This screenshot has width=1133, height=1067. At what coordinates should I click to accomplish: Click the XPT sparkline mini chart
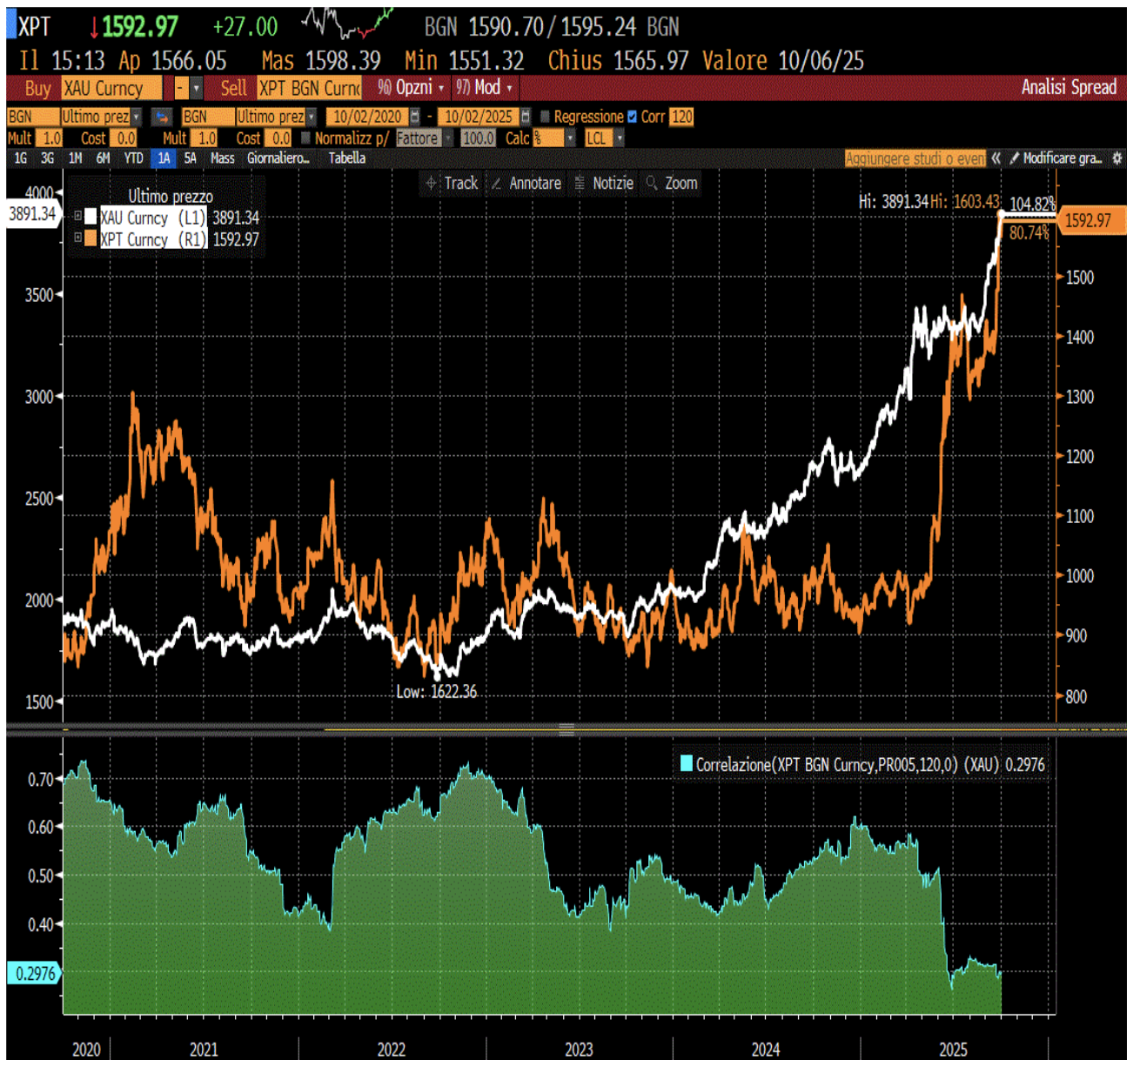click(x=346, y=23)
